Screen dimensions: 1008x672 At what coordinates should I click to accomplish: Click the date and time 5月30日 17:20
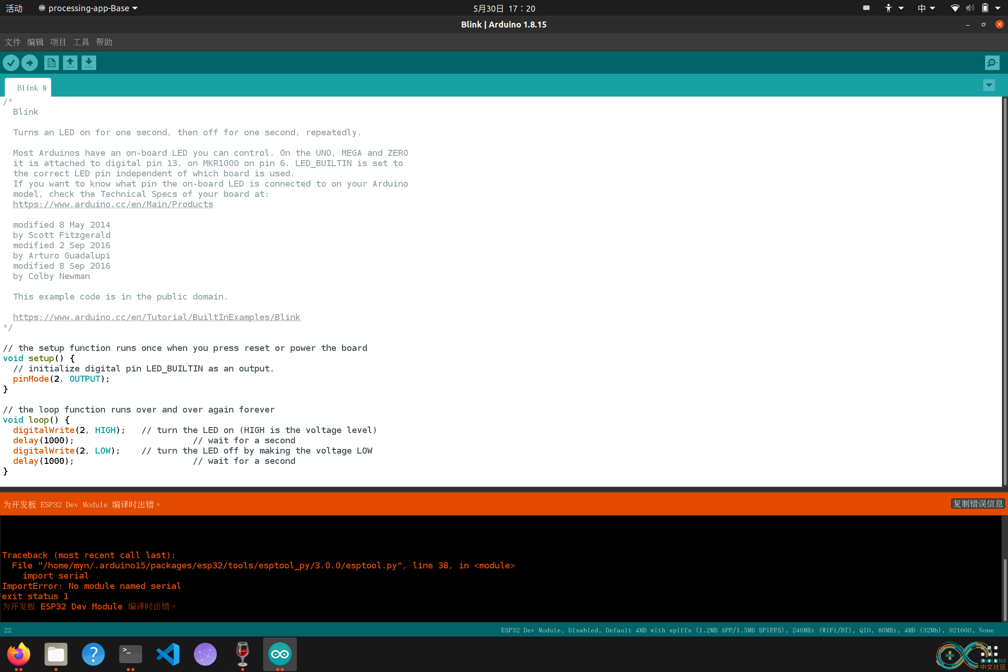point(504,8)
